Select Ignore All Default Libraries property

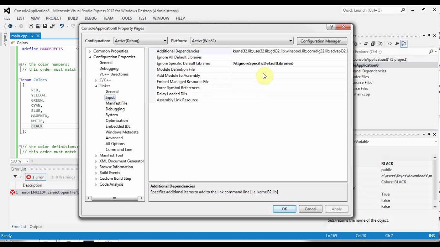click(x=179, y=57)
